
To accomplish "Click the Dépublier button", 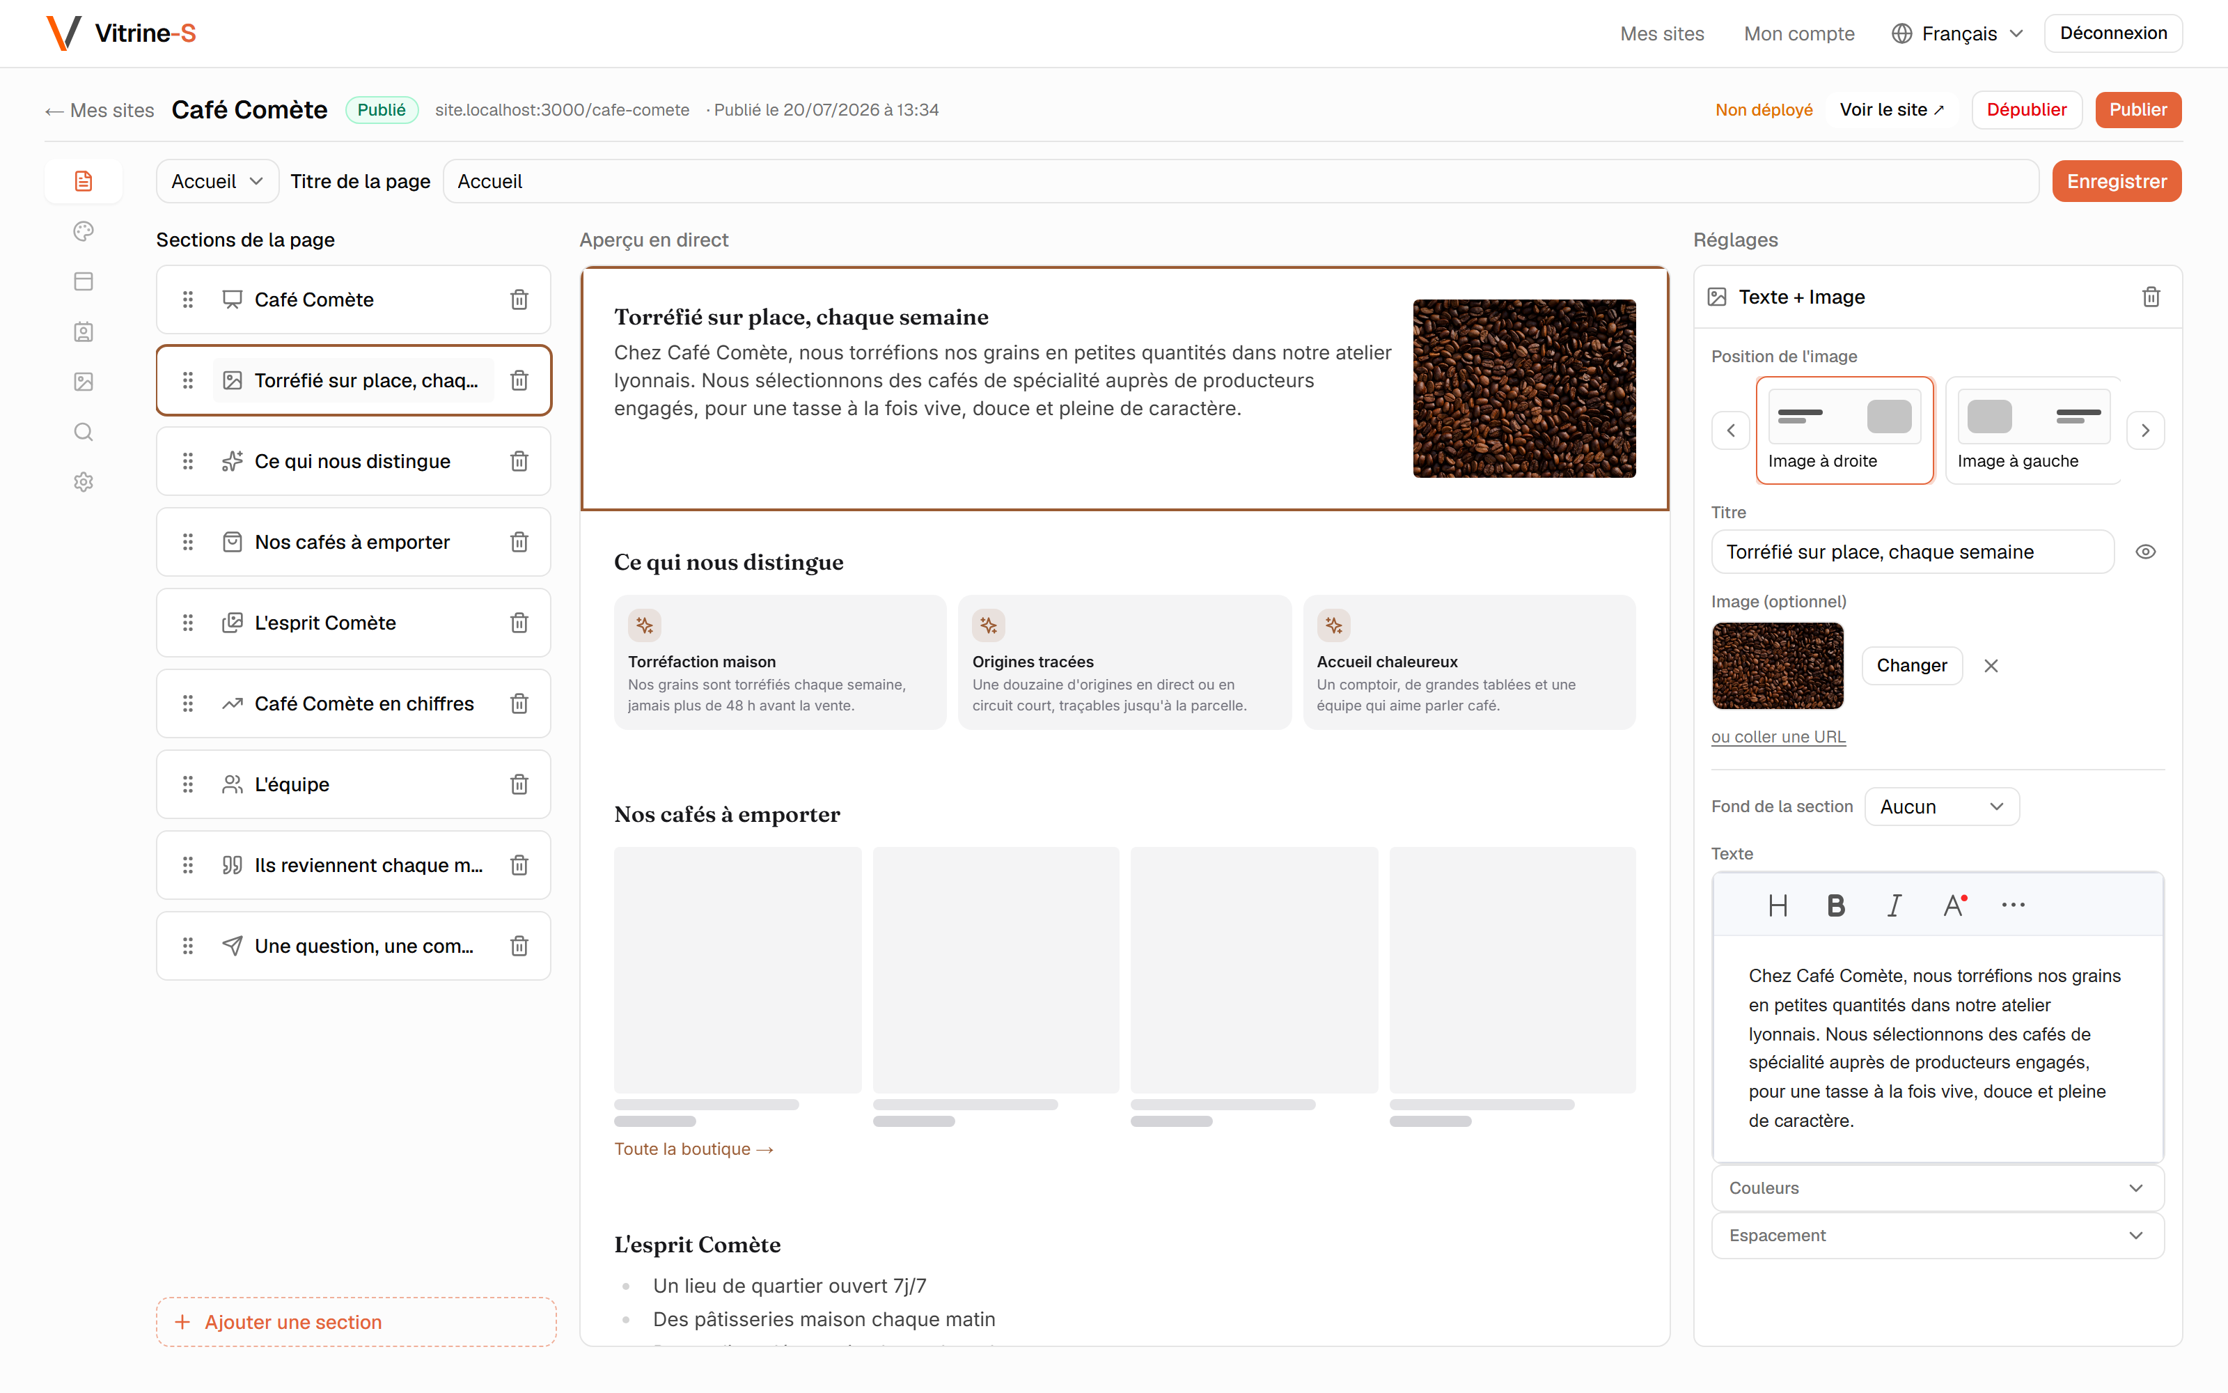I will click(x=2026, y=109).
